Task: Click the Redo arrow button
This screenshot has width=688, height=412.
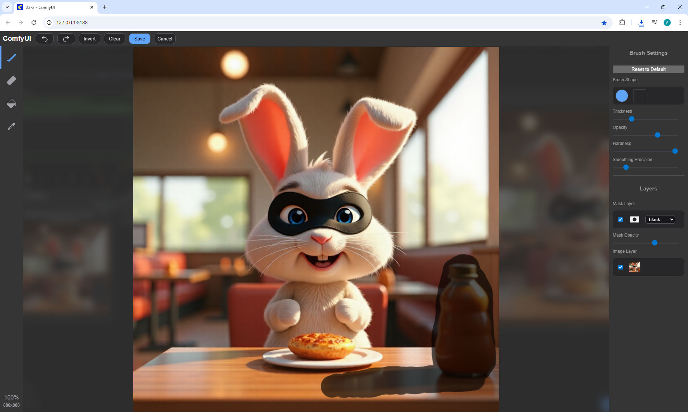Action: click(66, 39)
